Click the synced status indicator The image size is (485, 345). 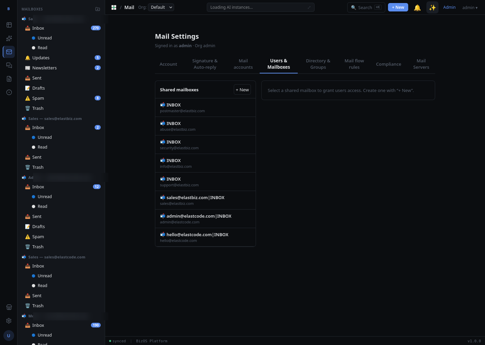(117, 341)
